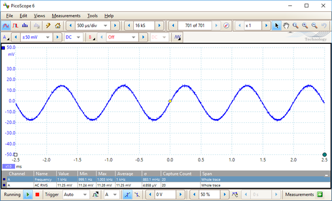Decrease pre-trigger 50 % arrow
Image resolution: width=332 pixels, height=201 pixels.
[x=194, y=195]
